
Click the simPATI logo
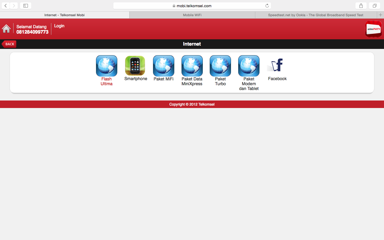pos(373,29)
